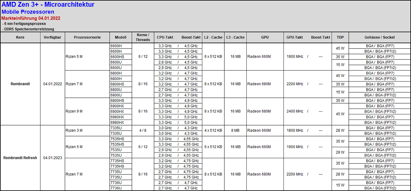Click the '1800 MHz' GPU clock cell
This screenshot has width=411, height=191.
coord(295,131)
